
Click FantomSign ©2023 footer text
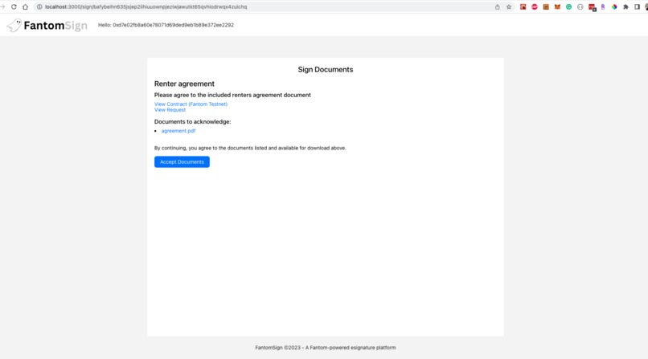click(326, 348)
